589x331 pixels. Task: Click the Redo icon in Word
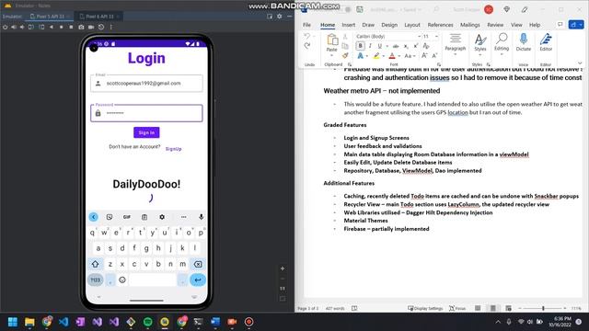306,45
